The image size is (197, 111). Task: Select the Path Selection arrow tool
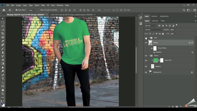coord(3,83)
